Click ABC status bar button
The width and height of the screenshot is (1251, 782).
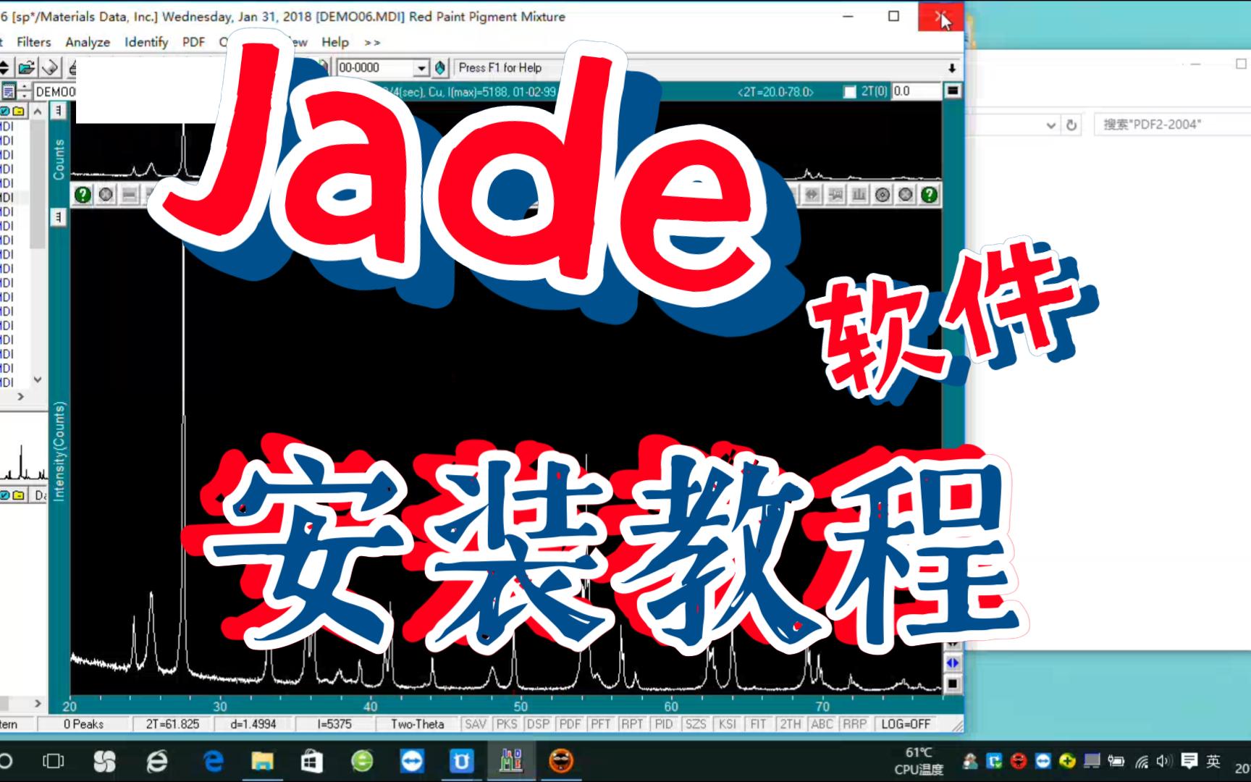(x=822, y=724)
